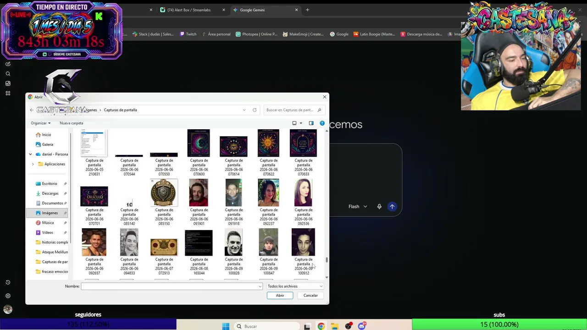This screenshot has width=587, height=330.
Task: Select screenshot thumbnail 2026-06-06 092237
Action: pyautogui.click(x=268, y=192)
